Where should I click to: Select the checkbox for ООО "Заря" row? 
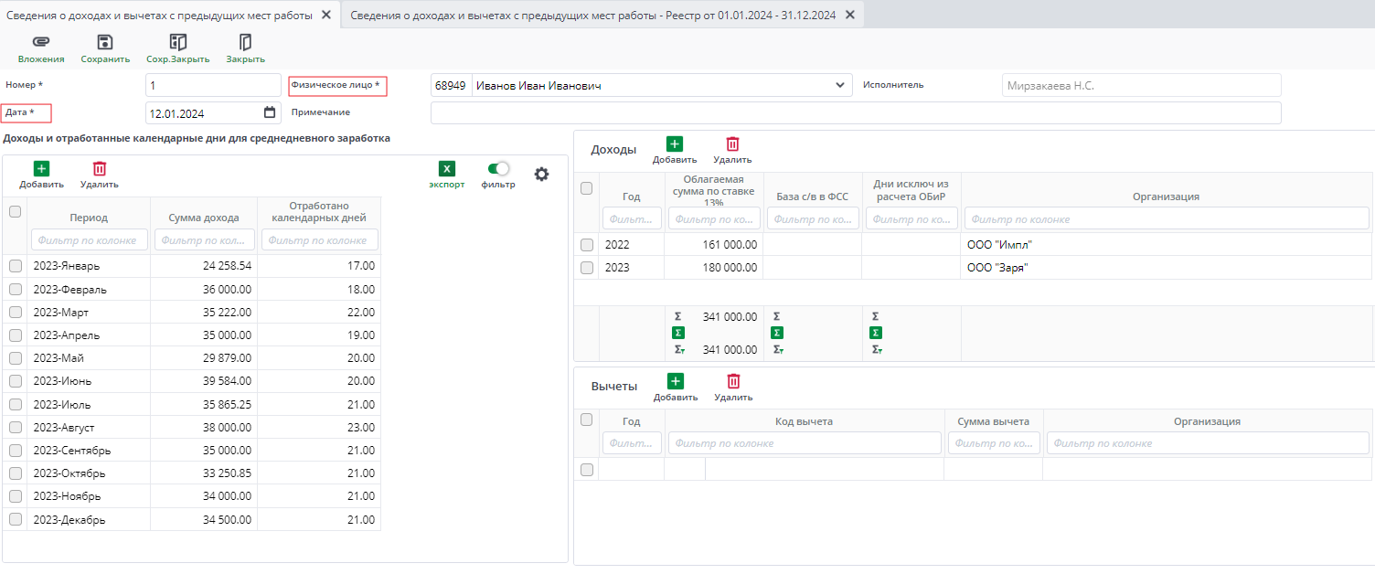coord(587,268)
